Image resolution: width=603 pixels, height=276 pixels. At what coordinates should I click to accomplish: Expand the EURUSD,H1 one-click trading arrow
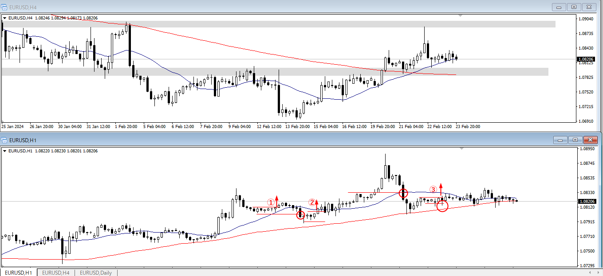5,151
